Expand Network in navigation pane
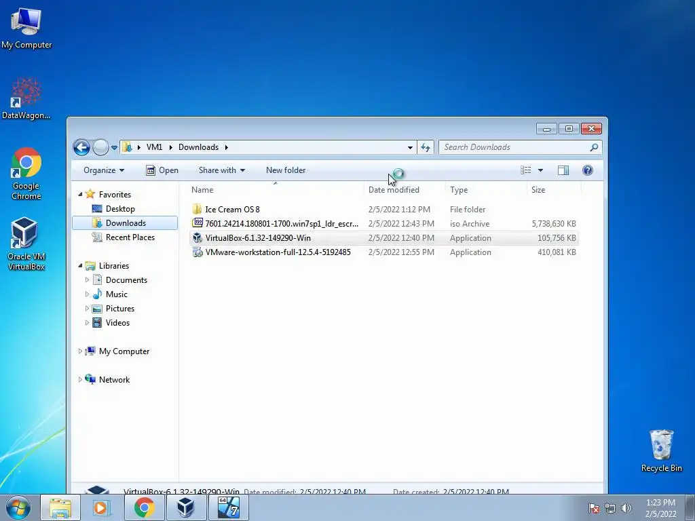695x521 pixels. click(80, 380)
